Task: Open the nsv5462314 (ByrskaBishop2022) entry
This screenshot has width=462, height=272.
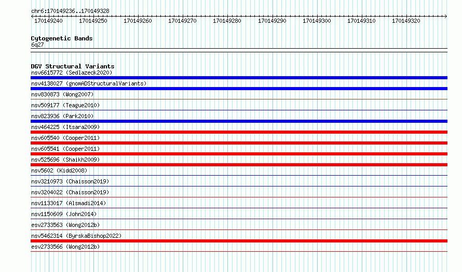Action: pos(76,236)
